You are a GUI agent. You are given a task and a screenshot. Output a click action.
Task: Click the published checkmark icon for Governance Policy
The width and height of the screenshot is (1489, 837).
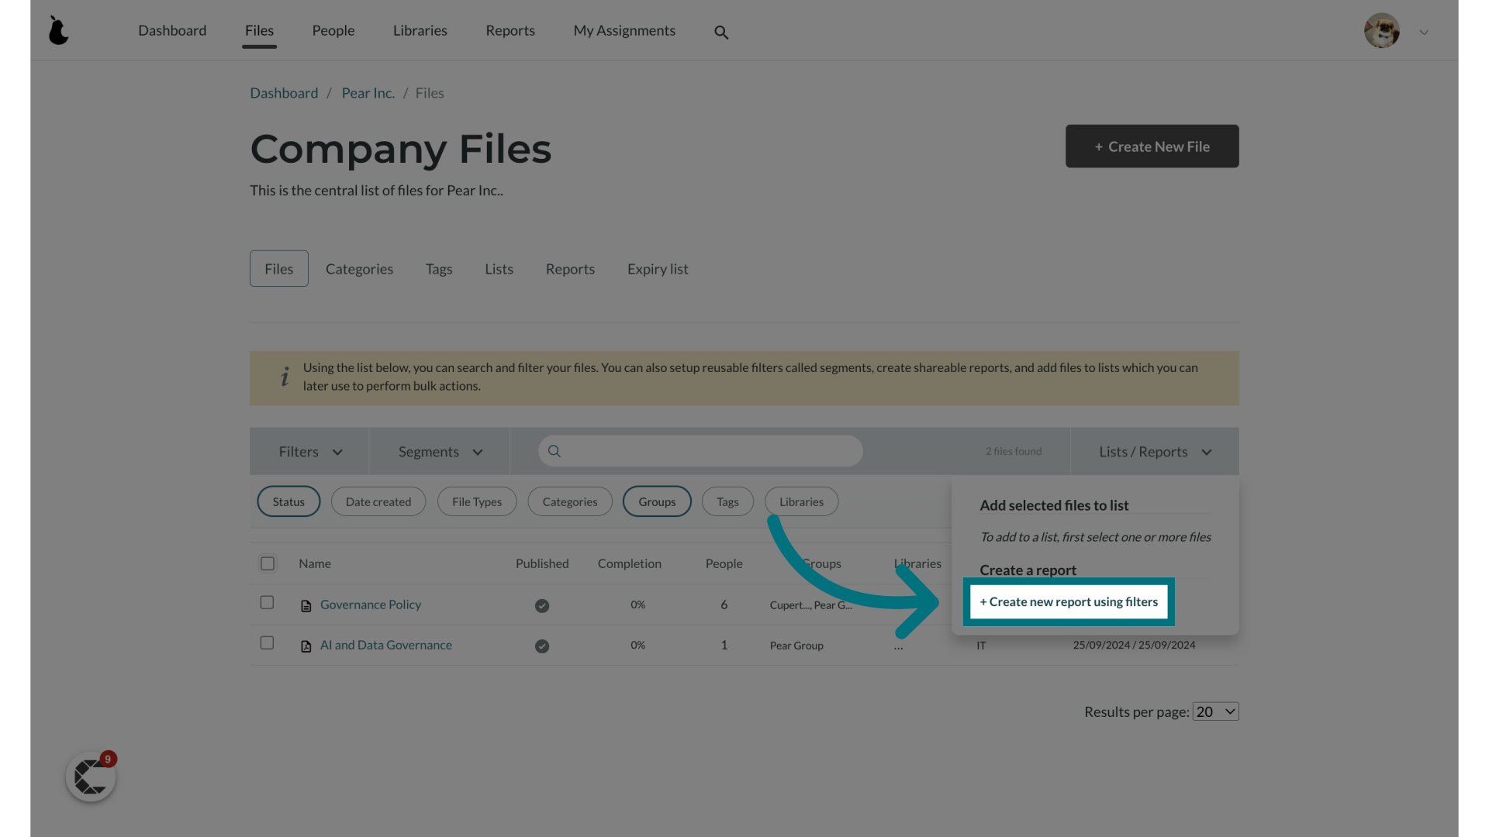point(542,605)
